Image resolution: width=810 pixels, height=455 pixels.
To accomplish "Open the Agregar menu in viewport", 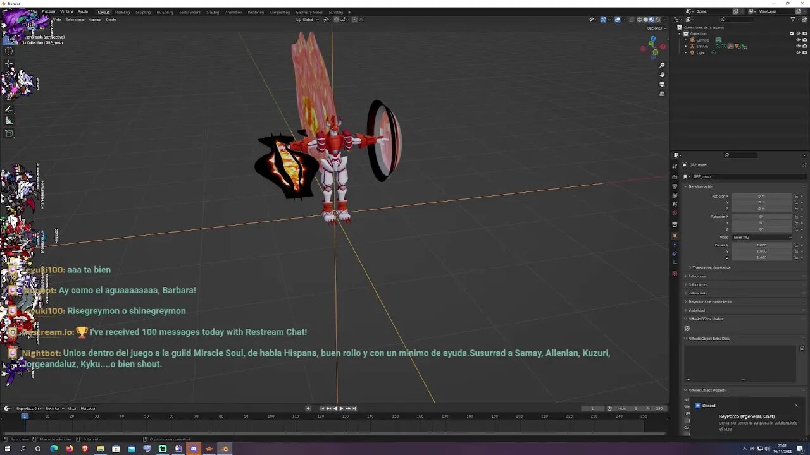I will click(x=95, y=20).
